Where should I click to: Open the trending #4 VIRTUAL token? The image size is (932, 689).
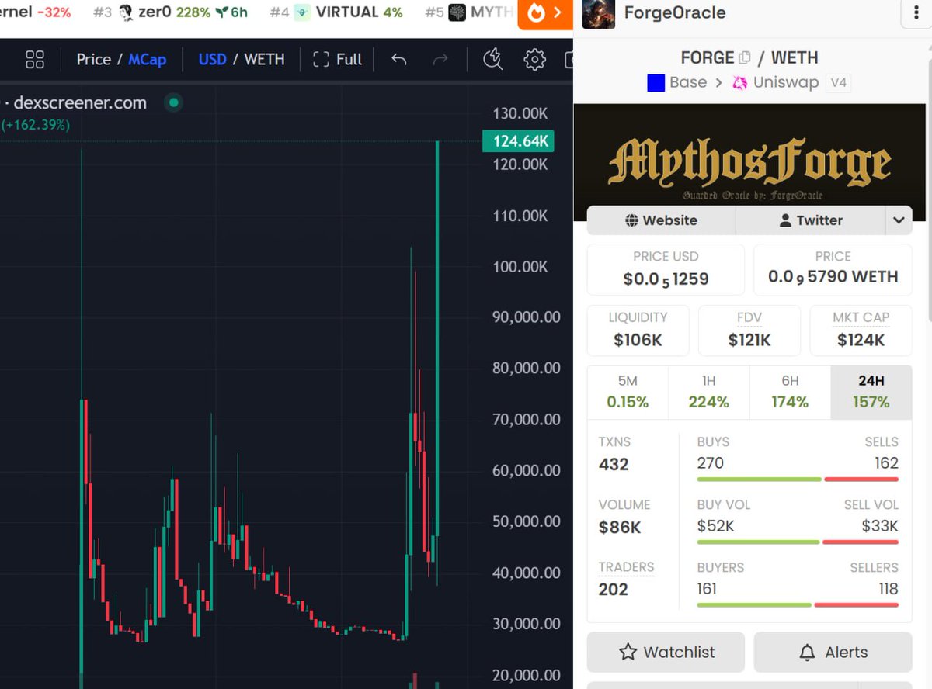336,12
